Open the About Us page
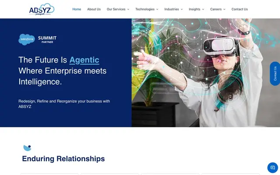The height and width of the screenshot is (175, 280). coord(94,9)
